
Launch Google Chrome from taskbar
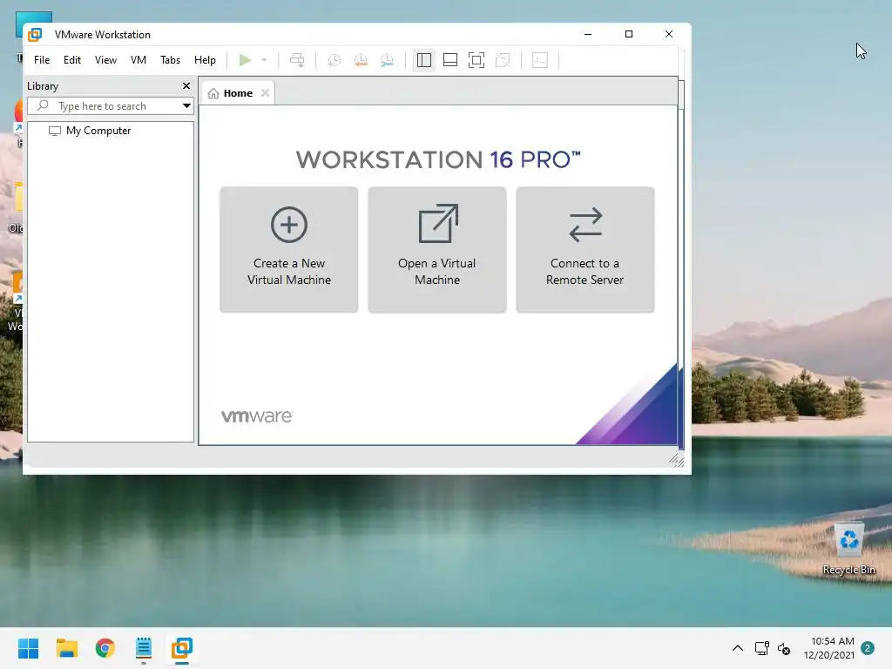(105, 648)
